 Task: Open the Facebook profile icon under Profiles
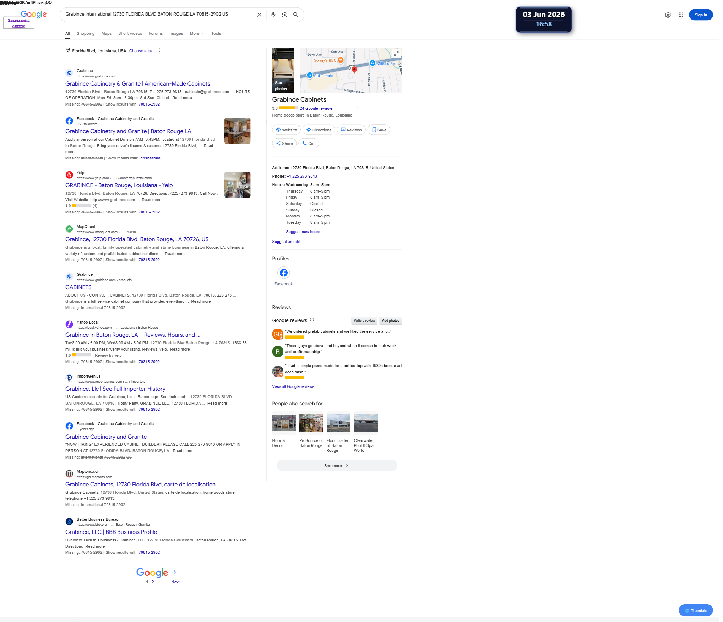[x=283, y=273]
